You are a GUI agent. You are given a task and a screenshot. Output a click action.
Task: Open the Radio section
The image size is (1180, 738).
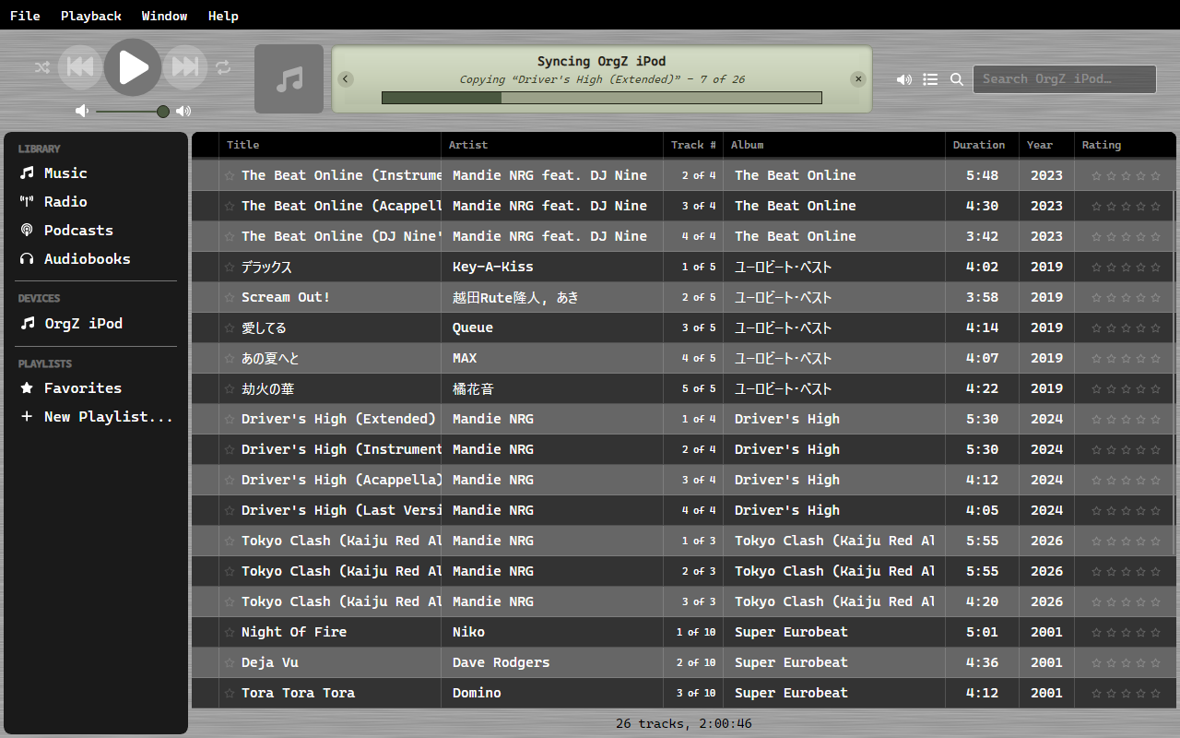click(x=97, y=202)
